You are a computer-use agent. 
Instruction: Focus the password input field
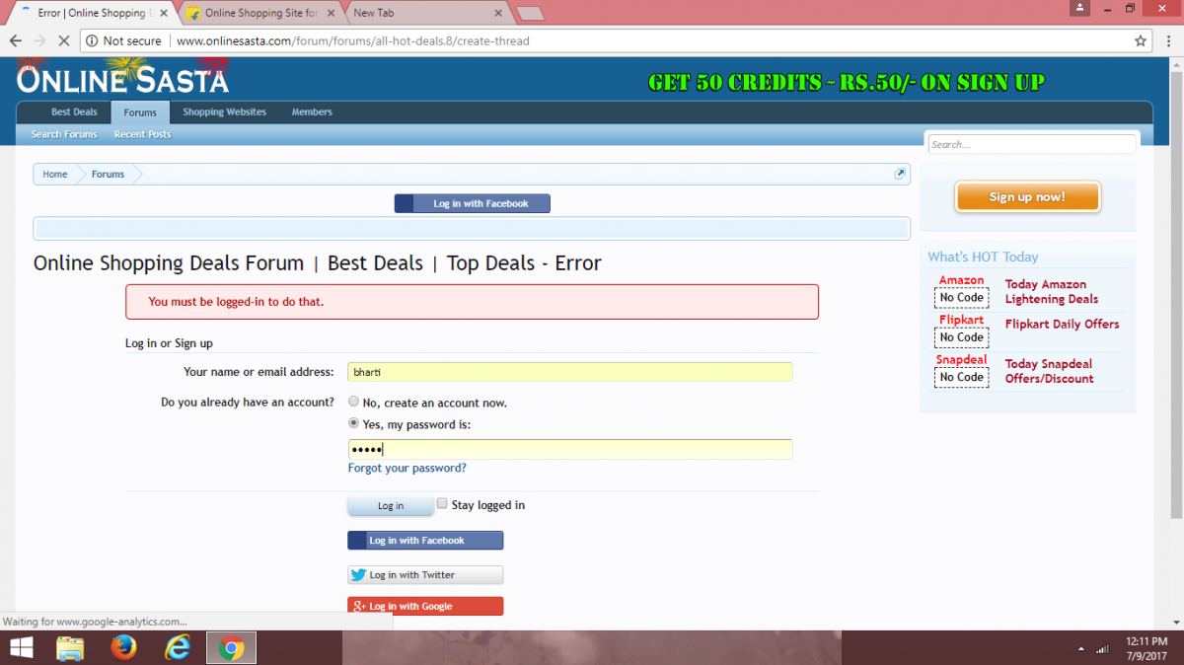click(x=570, y=449)
